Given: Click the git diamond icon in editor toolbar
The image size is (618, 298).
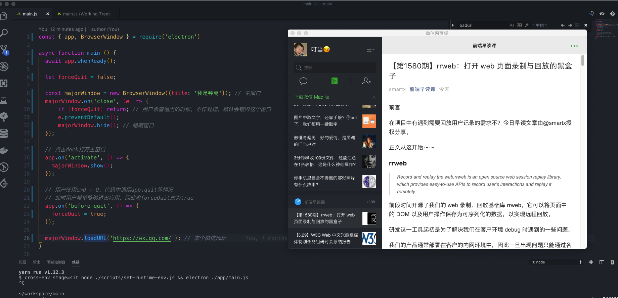Looking at the screenshot, I should coord(613,14).
